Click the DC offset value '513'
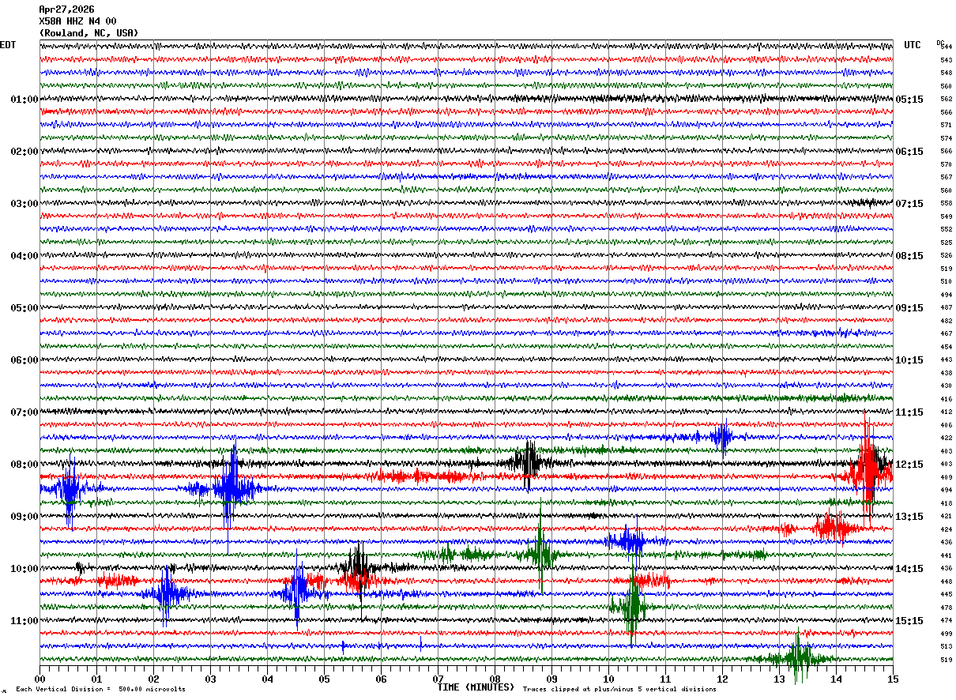Image resolution: width=956 pixels, height=700 pixels. 946,646
